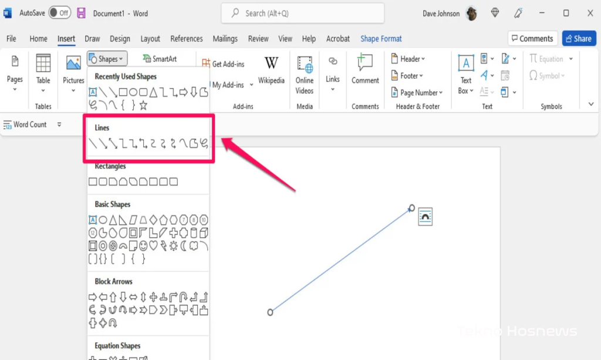The image size is (601, 360).
Task: Switch to the Draw tab
Action: (x=92, y=39)
